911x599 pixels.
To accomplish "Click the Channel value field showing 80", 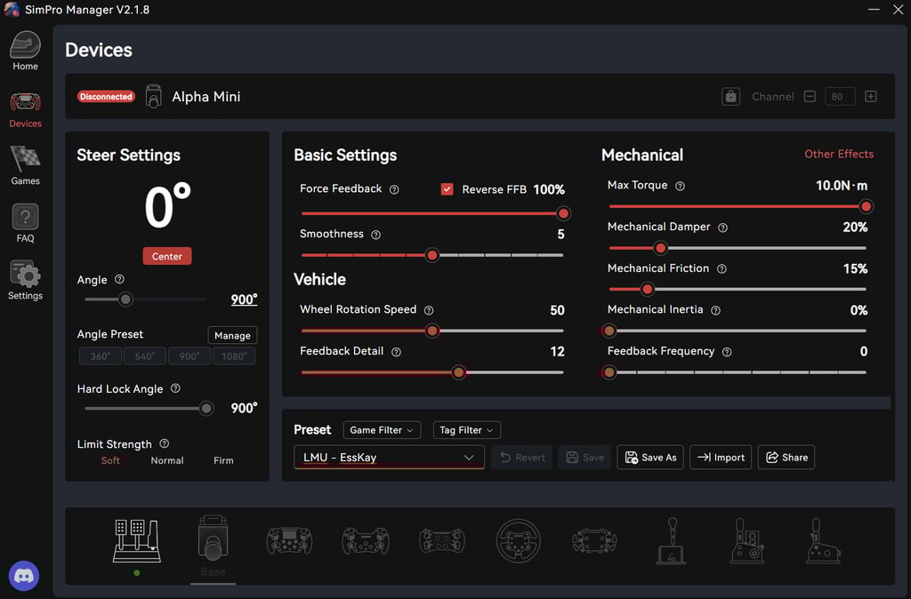I will (x=840, y=96).
